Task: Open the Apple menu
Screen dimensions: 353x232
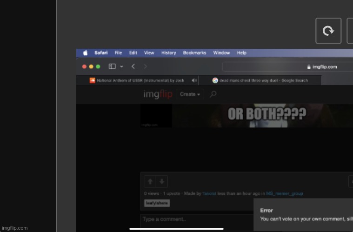Action: [86, 53]
